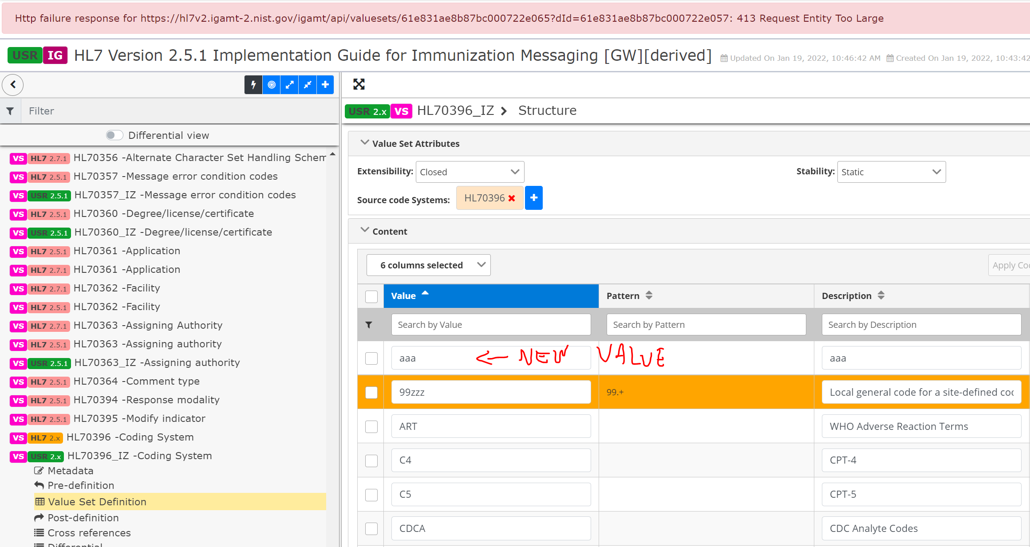Screen dimensions: 1030x547
Task: Collapse the Value Set Attributes section
Action: coord(365,143)
